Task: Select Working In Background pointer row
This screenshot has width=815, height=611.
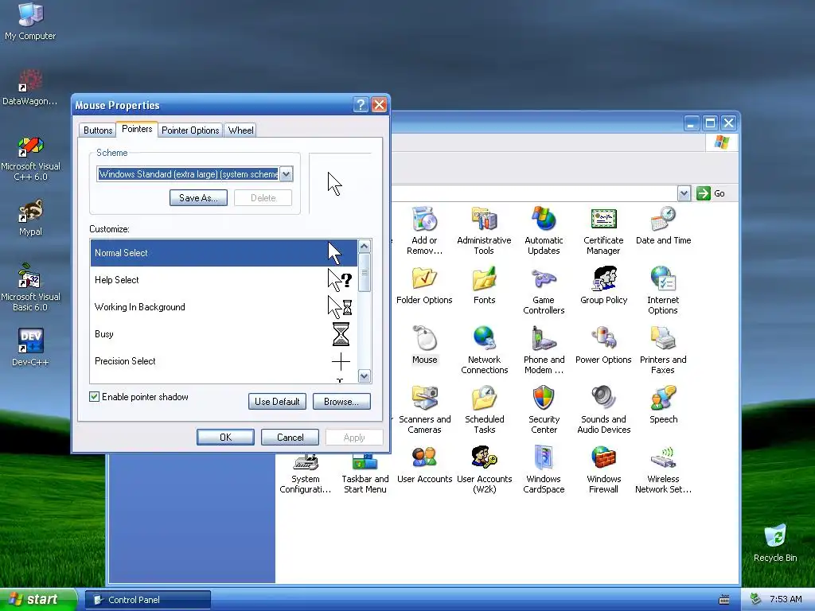Action: click(x=224, y=307)
